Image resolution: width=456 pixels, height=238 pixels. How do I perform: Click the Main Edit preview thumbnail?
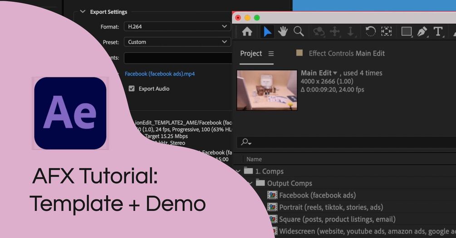click(267, 90)
